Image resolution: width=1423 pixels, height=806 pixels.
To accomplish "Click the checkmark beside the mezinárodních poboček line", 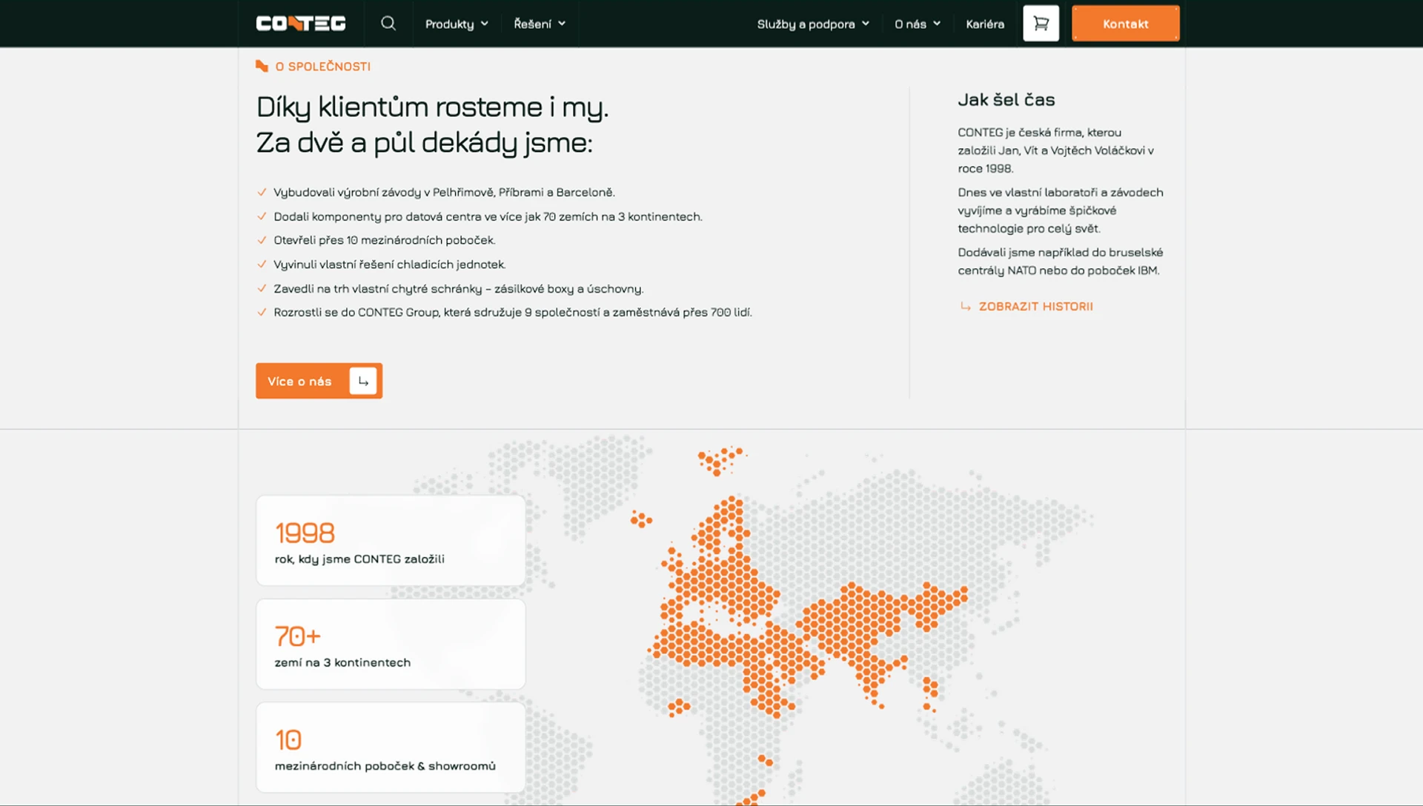I will click(x=262, y=240).
